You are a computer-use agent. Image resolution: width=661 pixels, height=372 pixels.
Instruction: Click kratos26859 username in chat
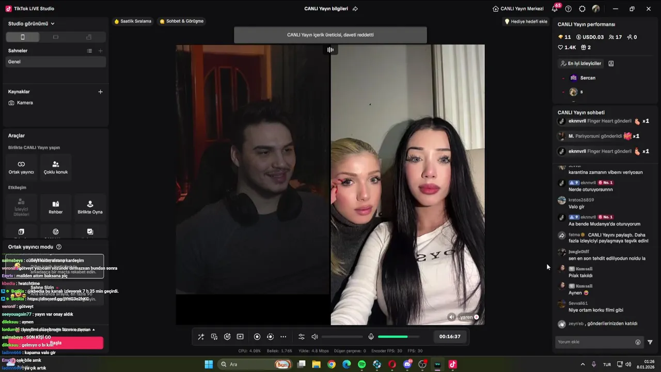click(x=581, y=200)
